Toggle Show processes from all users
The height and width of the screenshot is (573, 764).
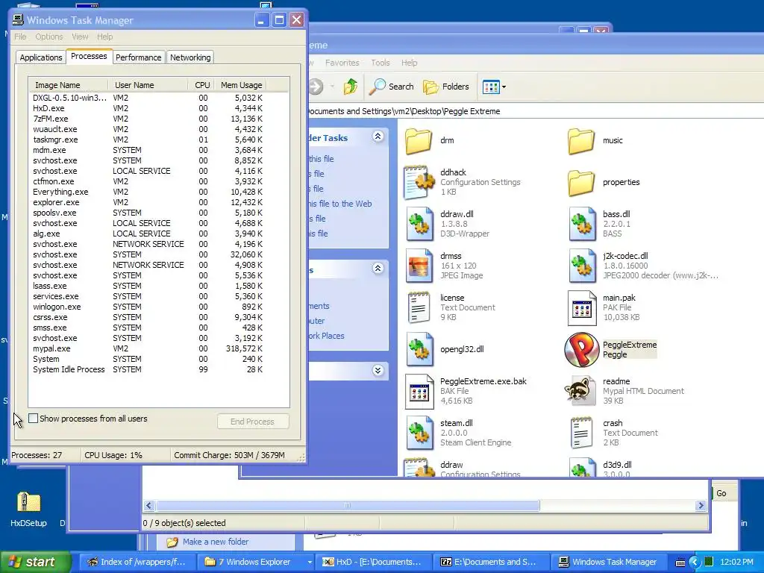[x=33, y=418]
